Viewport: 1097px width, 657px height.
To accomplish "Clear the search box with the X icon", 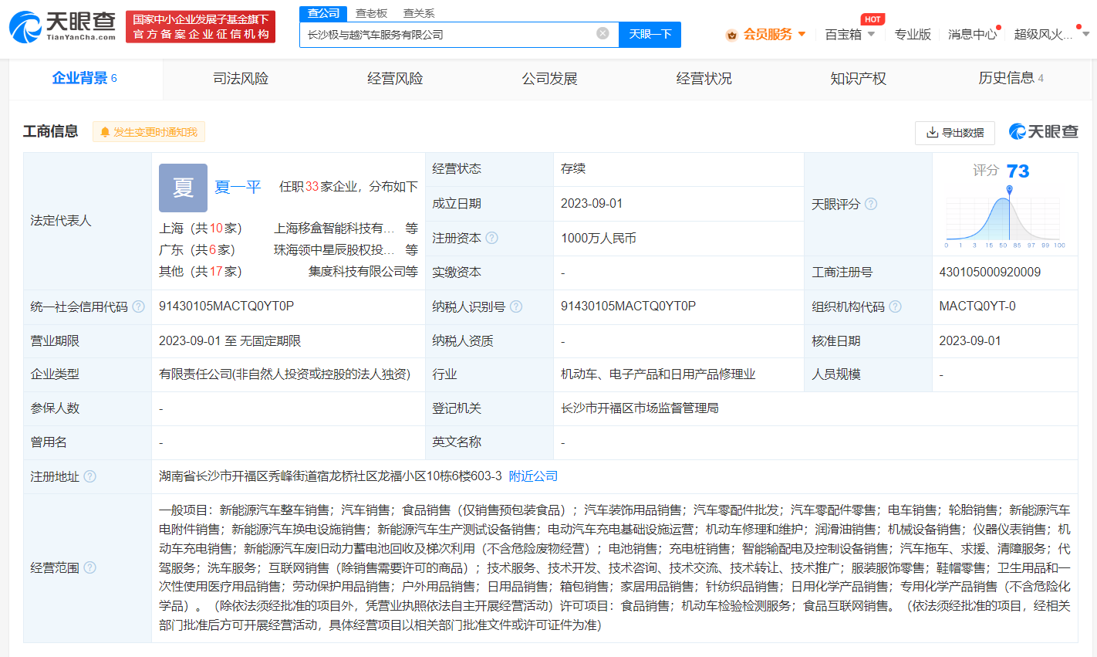I will (603, 33).
